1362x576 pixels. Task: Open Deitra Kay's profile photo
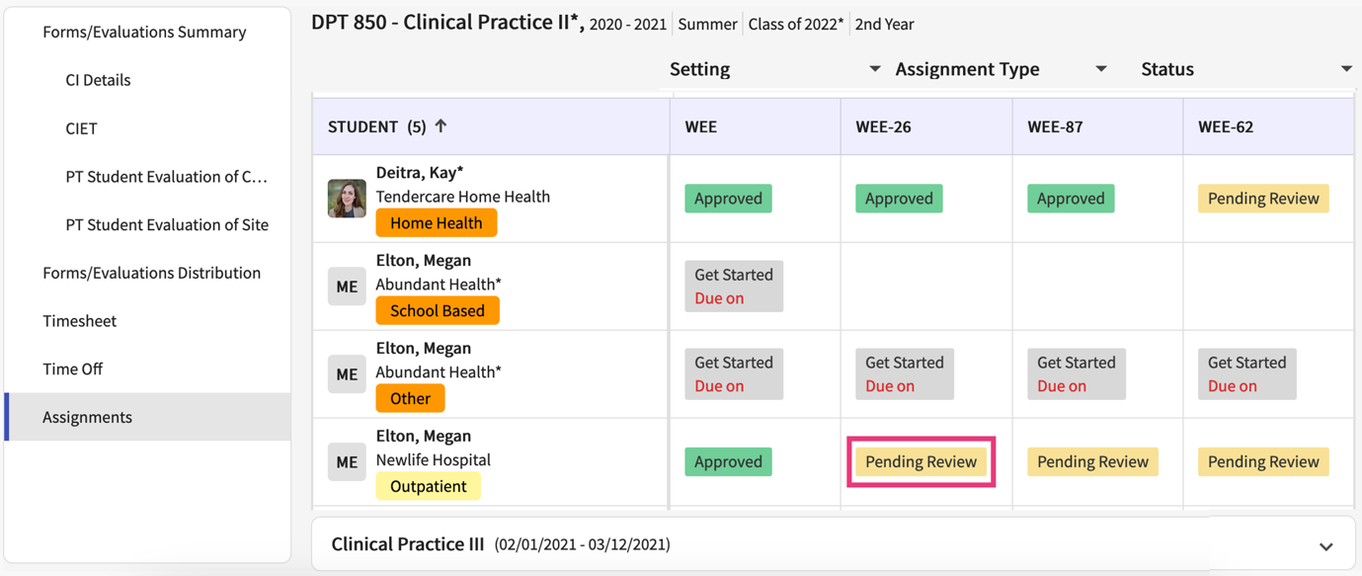pyautogui.click(x=347, y=199)
